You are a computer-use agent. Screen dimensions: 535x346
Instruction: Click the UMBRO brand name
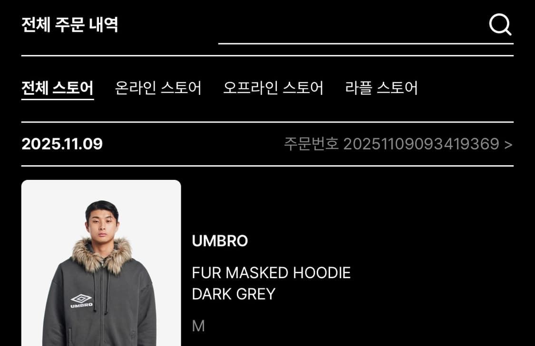pyautogui.click(x=220, y=241)
